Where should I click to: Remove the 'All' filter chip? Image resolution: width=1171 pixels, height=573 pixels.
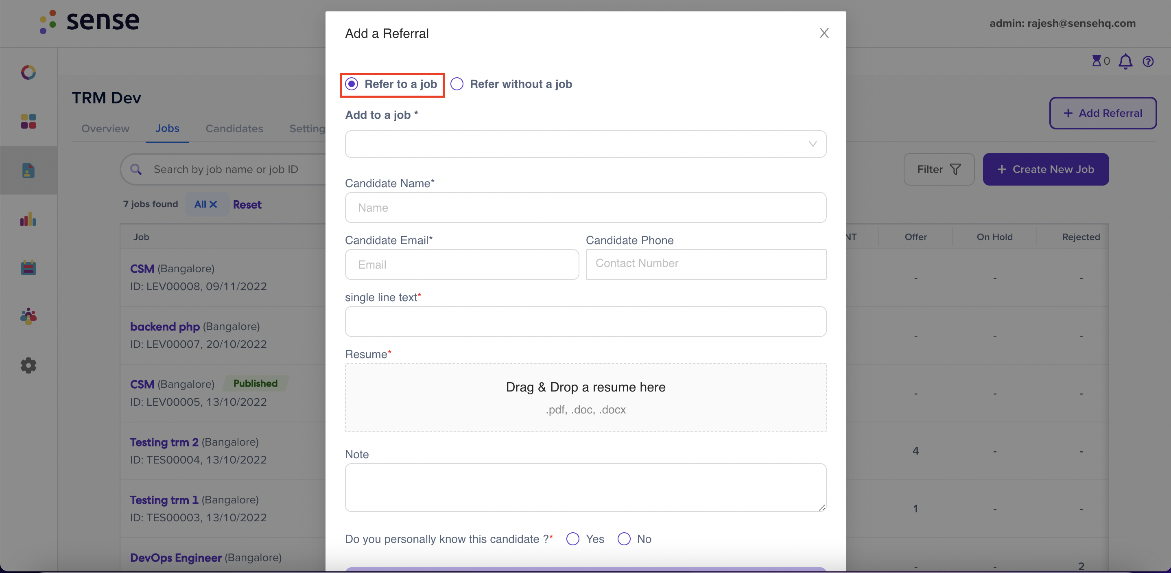[x=213, y=205]
